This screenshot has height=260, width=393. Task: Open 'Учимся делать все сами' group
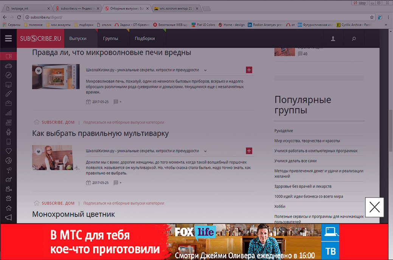295,161
